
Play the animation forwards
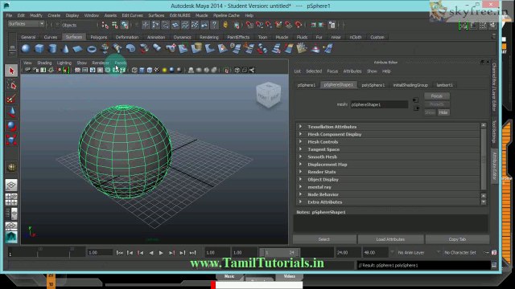point(161,253)
